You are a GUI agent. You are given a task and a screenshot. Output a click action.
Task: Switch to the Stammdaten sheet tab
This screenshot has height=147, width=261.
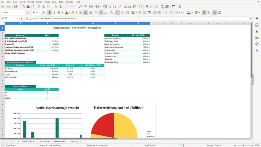click(x=45, y=141)
